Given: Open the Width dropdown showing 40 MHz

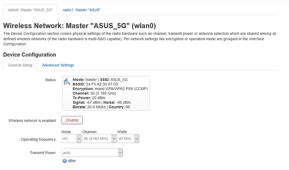Looking at the screenshot, I should click(x=128, y=139).
